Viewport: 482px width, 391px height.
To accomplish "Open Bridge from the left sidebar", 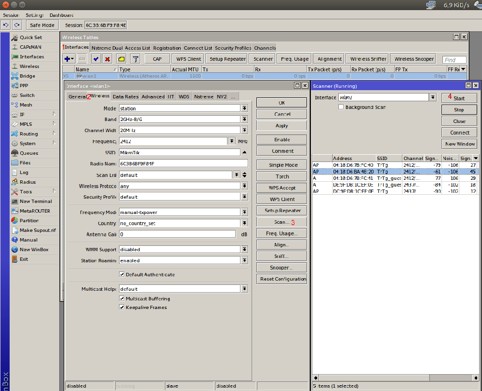I will pyautogui.click(x=27, y=76).
